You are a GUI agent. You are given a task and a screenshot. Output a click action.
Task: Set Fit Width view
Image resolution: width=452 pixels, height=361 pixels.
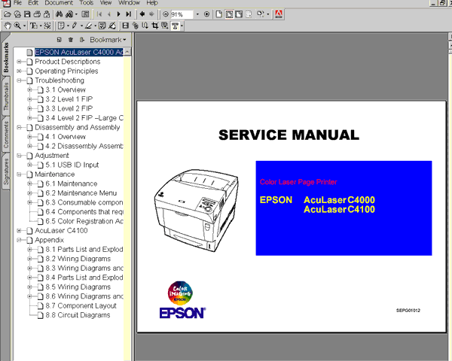point(239,14)
